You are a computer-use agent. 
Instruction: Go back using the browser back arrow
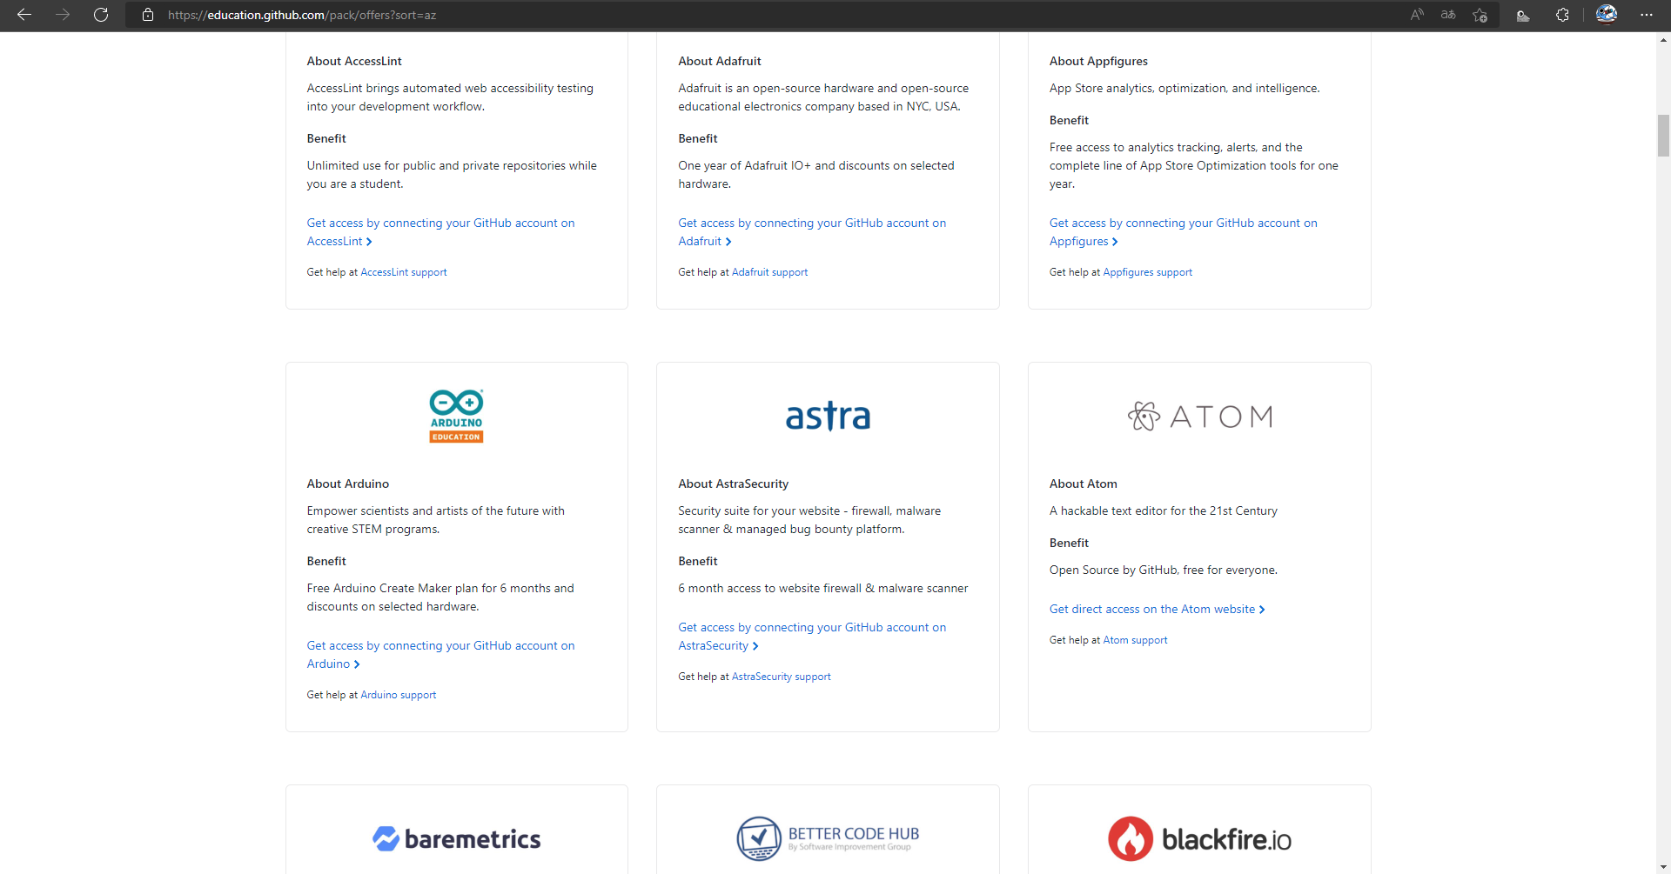click(24, 15)
